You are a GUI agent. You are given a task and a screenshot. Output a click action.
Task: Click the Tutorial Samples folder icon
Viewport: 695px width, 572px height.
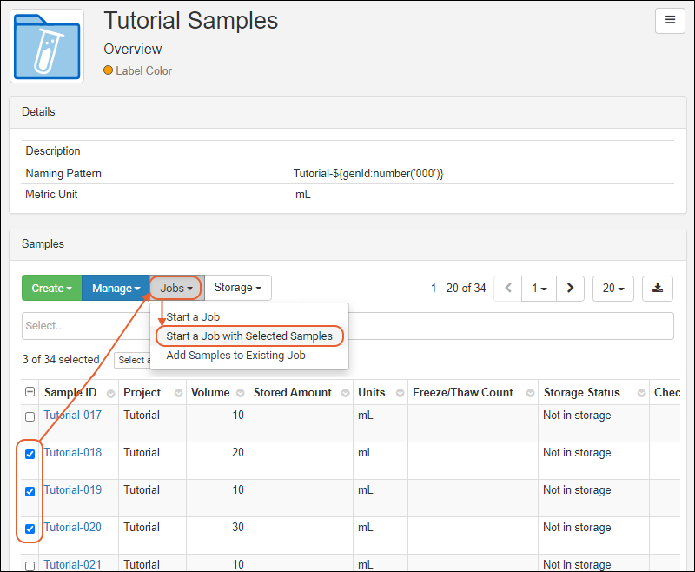47,46
